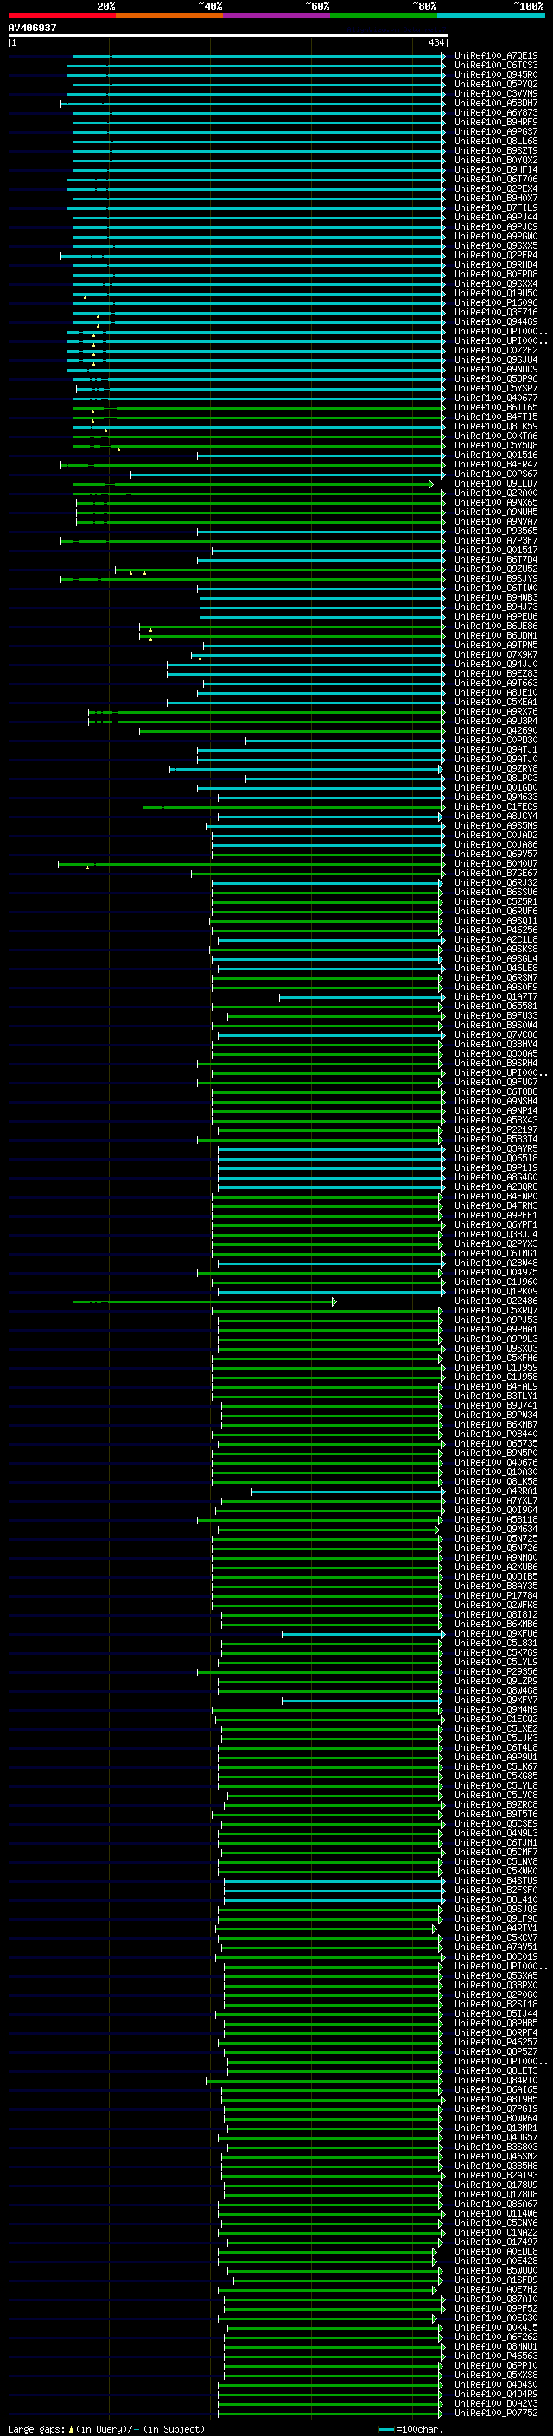Click the label UniRef100_Q42690

[x=495, y=730]
